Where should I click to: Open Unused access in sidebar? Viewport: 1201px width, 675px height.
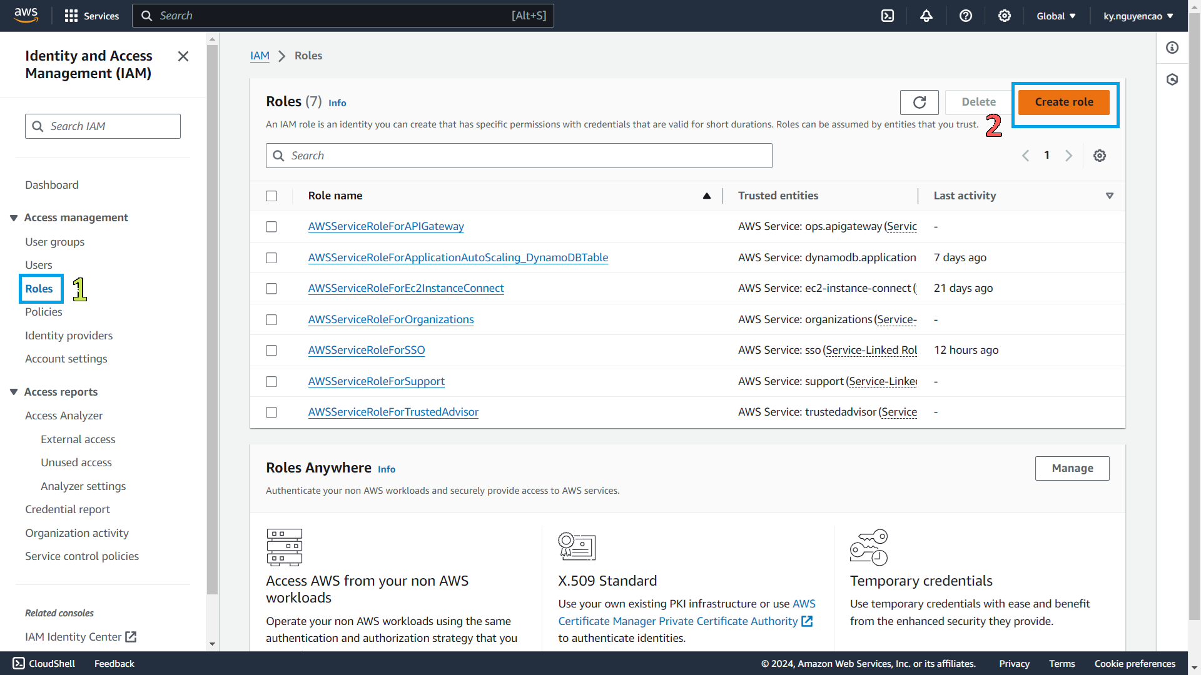[x=76, y=462]
